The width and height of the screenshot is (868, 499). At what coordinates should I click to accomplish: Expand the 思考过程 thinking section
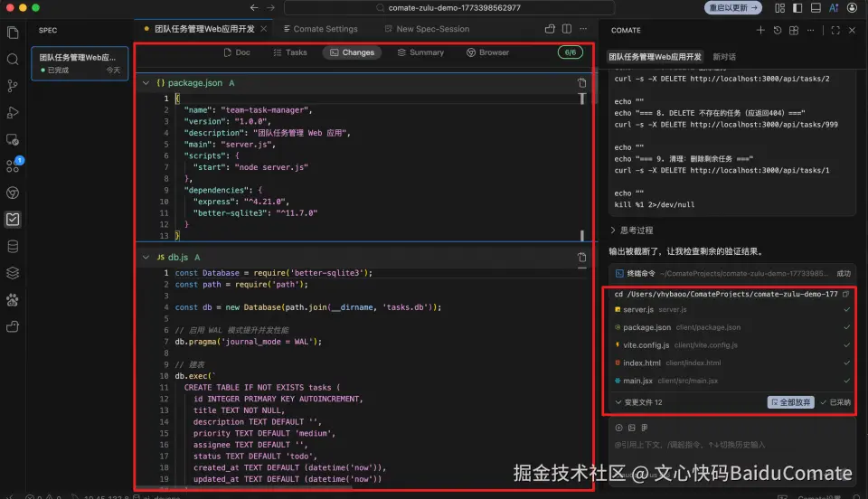coord(637,231)
